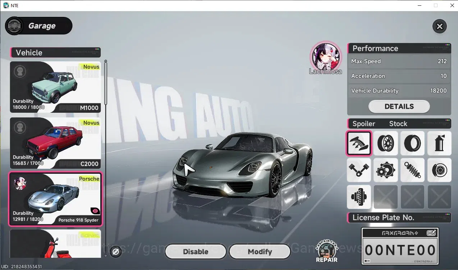Image resolution: width=458 pixels, height=270 pixels.
Task: Select the Spoiler modification slot
Action: [359, 143]
